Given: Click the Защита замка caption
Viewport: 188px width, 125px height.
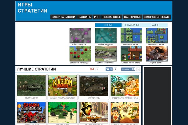Looking at the screenshot, I should pyautogui.click(x=156, y=63).
